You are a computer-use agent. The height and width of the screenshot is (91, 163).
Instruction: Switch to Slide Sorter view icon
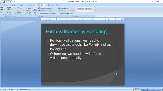tap(138, 90)
